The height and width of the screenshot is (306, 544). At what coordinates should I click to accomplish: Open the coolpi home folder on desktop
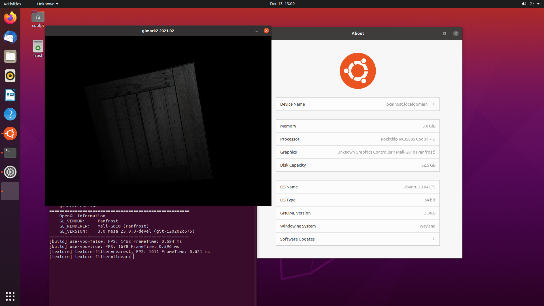38,19
